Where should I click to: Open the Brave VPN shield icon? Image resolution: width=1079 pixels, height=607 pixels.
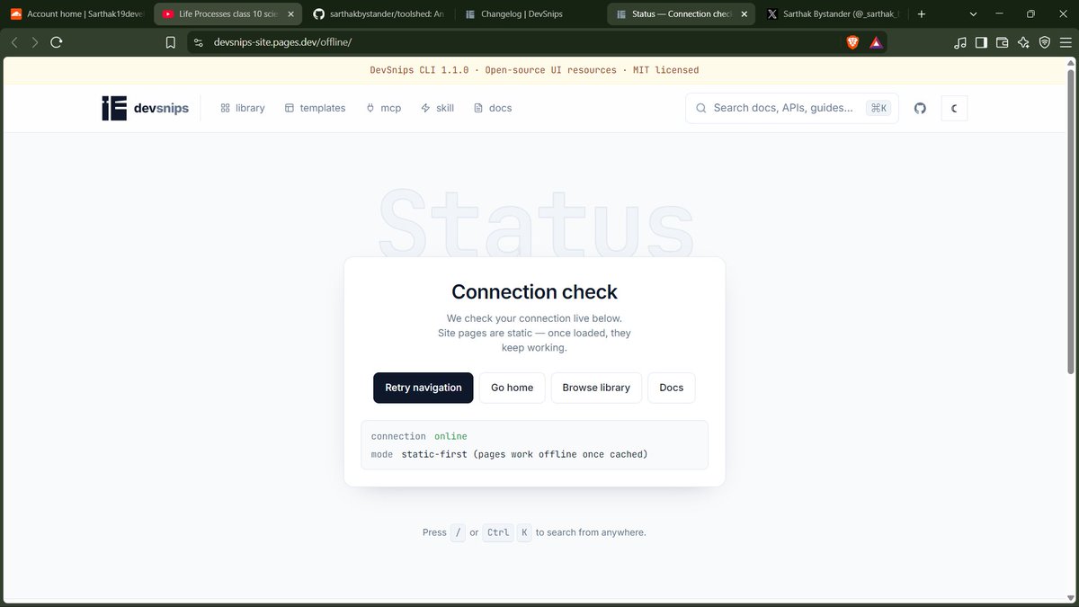coord(1044,42)
